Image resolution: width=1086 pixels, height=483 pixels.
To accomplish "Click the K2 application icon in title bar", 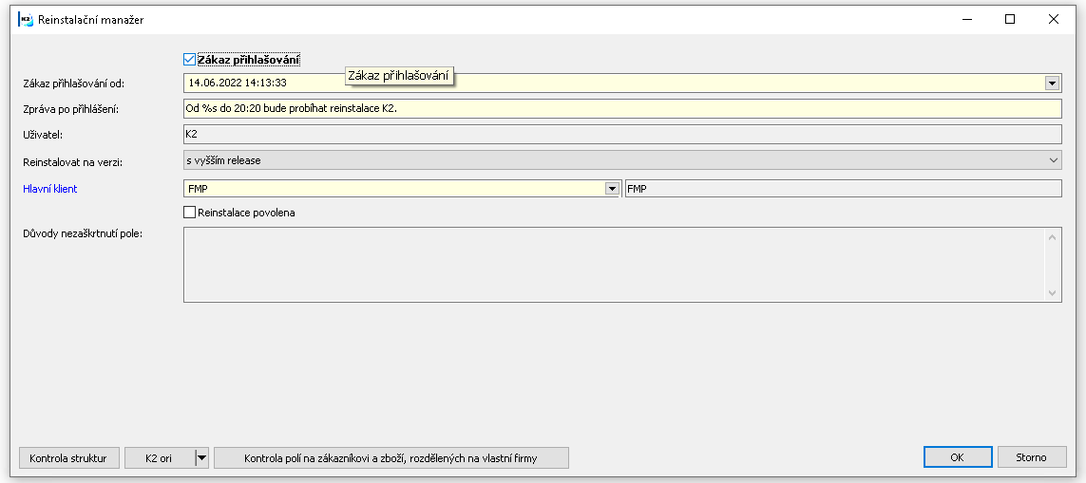I will 26,19.
